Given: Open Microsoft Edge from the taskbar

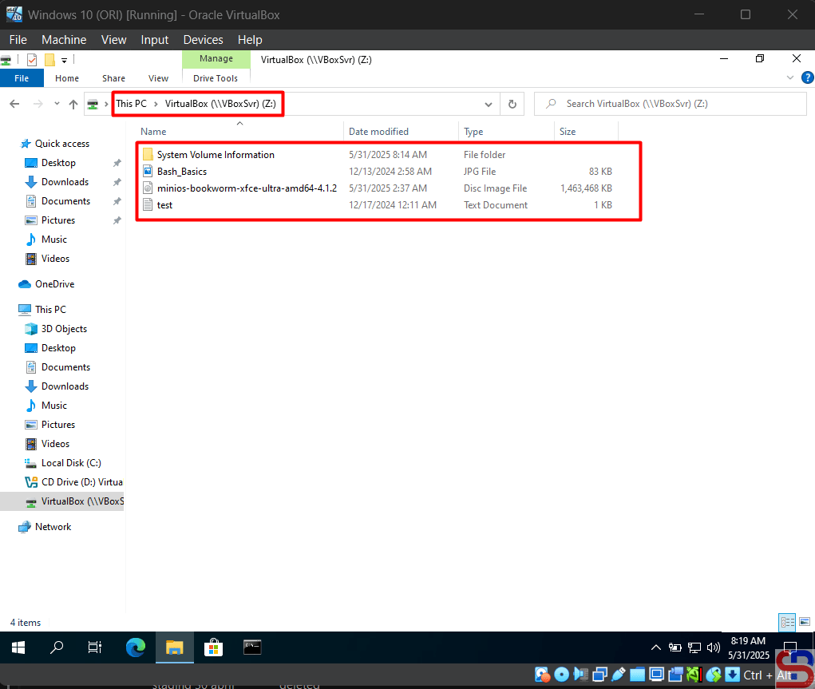Looking at the screenshot, I should 136,647.
